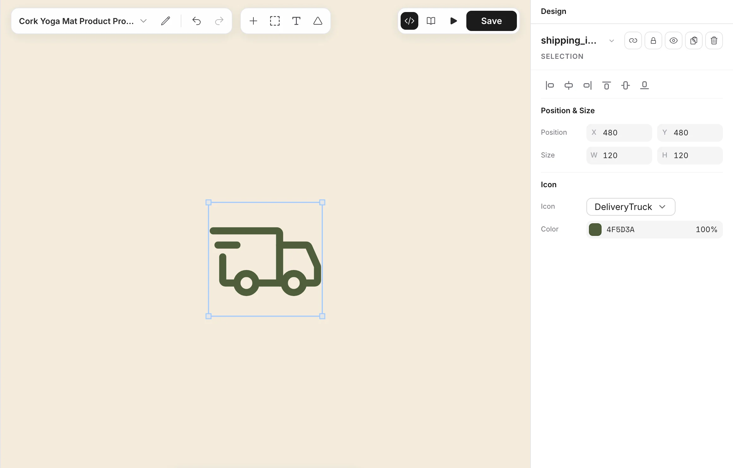Select the dashed frame tool
This screenshot has width=733, height=468.
coord(275,21)
